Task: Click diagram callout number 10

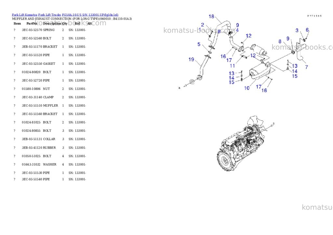Action: pos(246,88)
